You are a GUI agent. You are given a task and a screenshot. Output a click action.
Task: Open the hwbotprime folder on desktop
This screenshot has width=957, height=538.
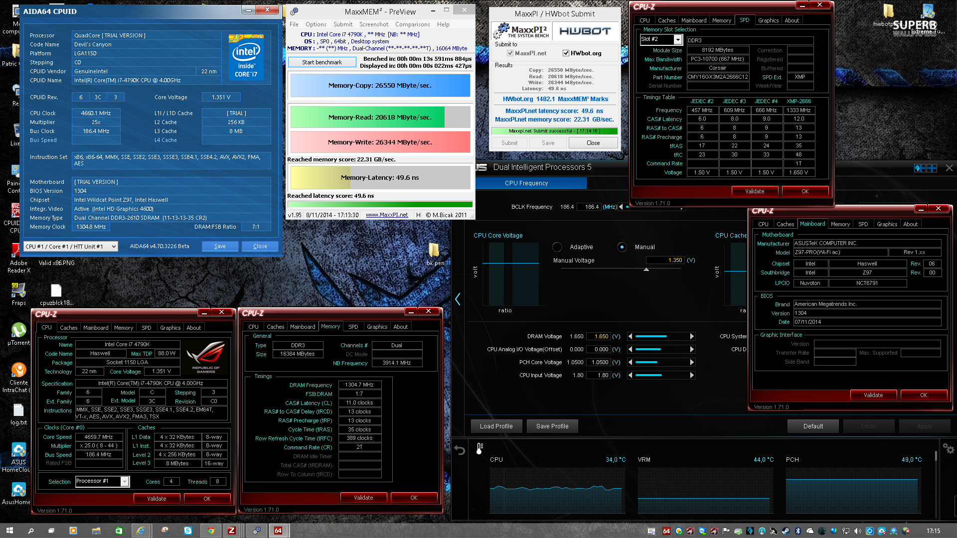(888, 15)
